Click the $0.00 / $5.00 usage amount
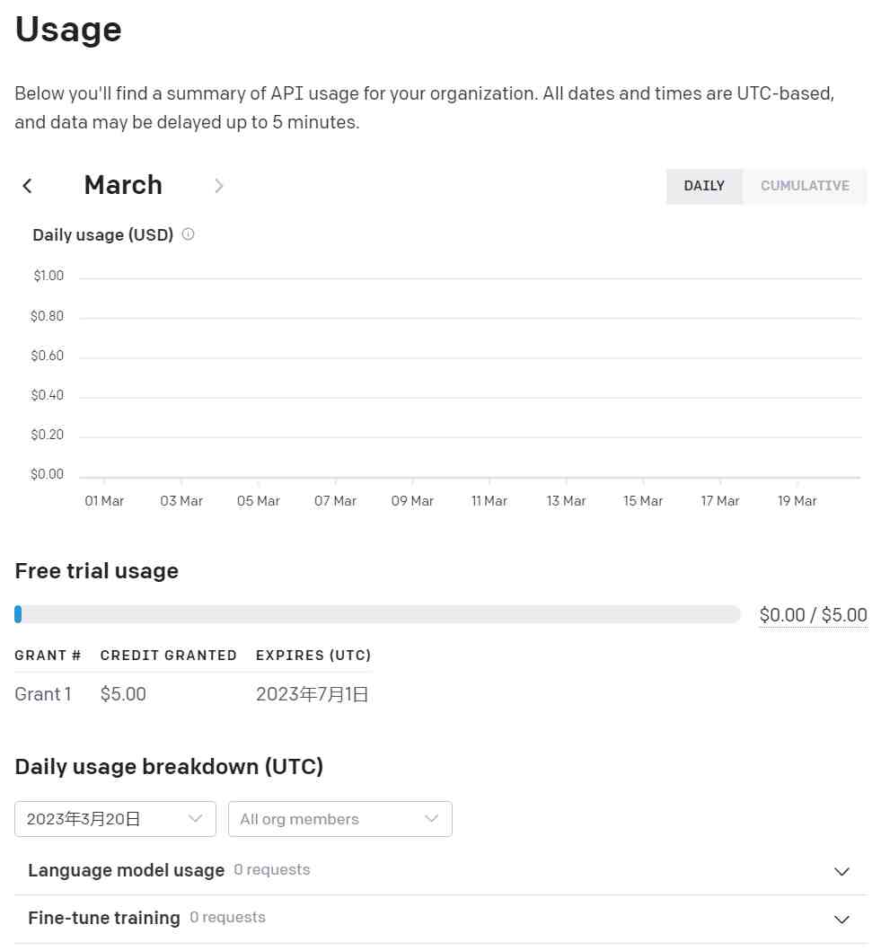 click(x=813, y=615)
